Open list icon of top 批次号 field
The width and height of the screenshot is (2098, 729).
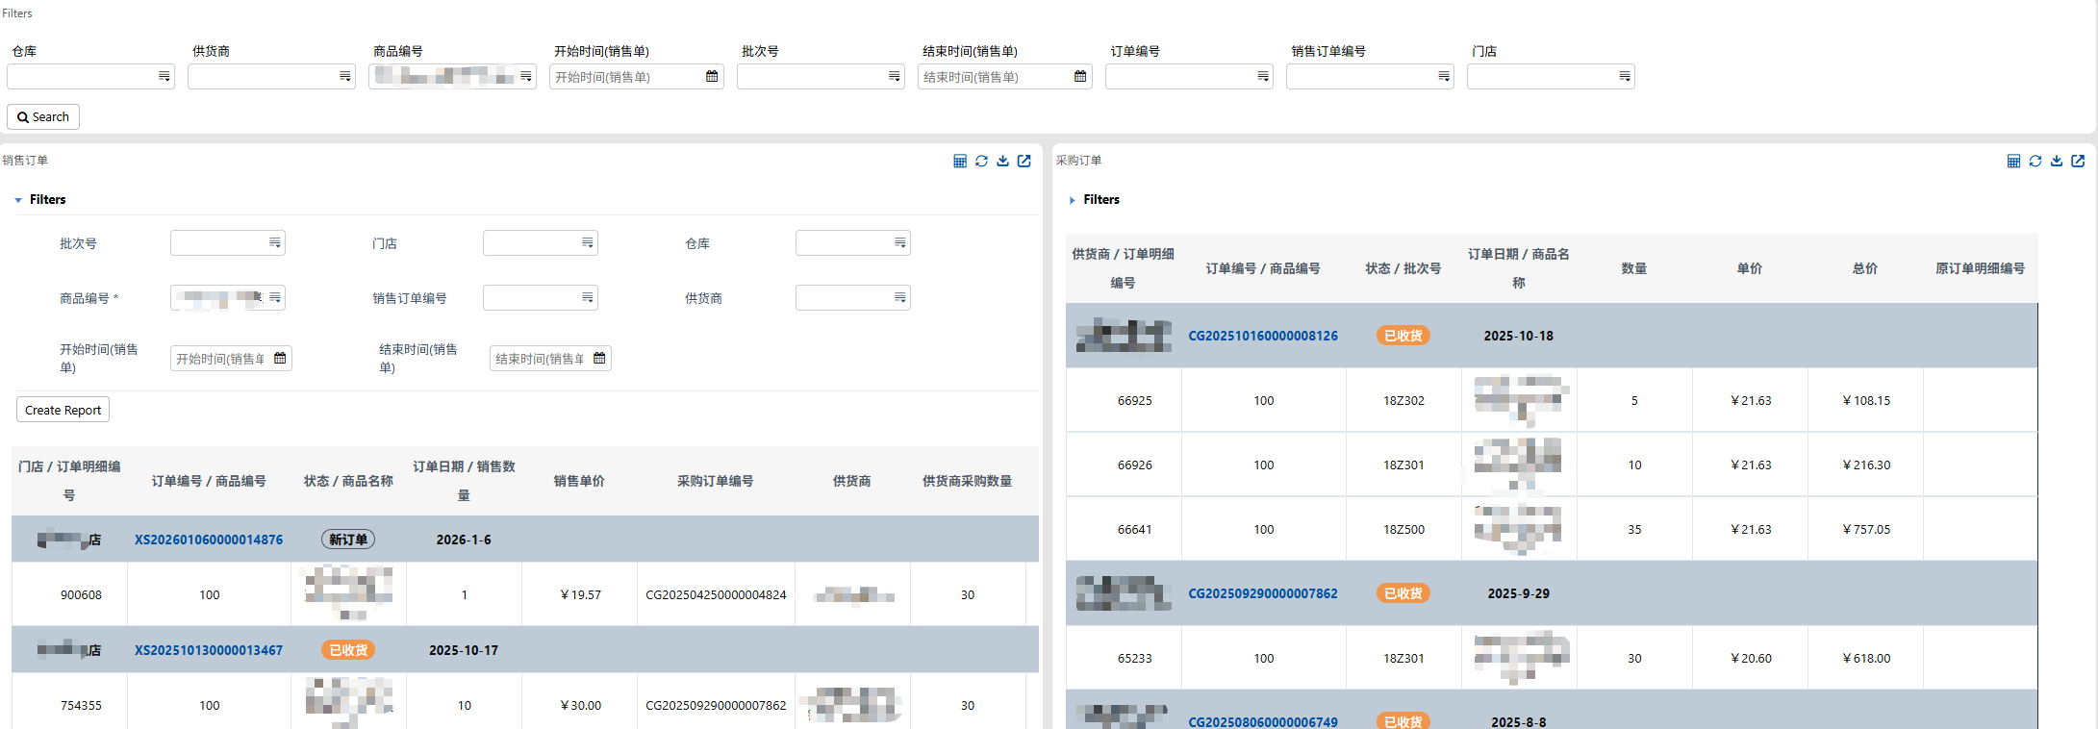895,76
